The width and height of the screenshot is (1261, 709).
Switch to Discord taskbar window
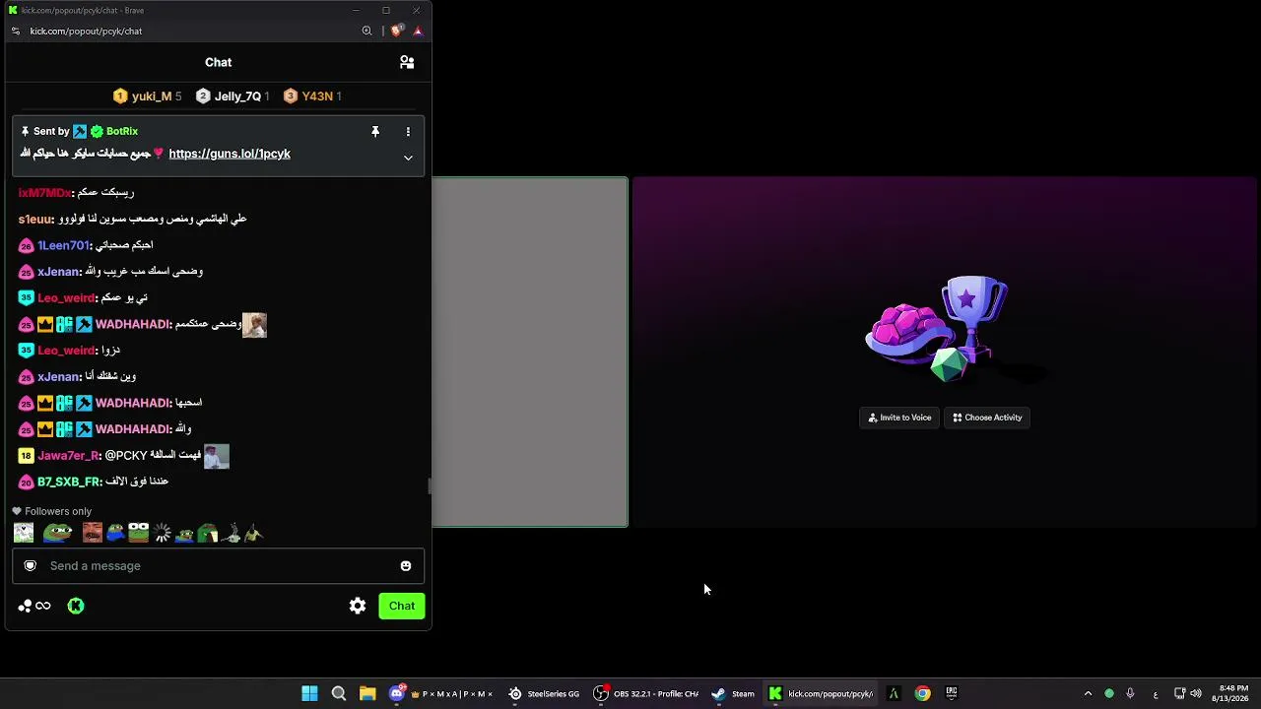pos(441,693)
